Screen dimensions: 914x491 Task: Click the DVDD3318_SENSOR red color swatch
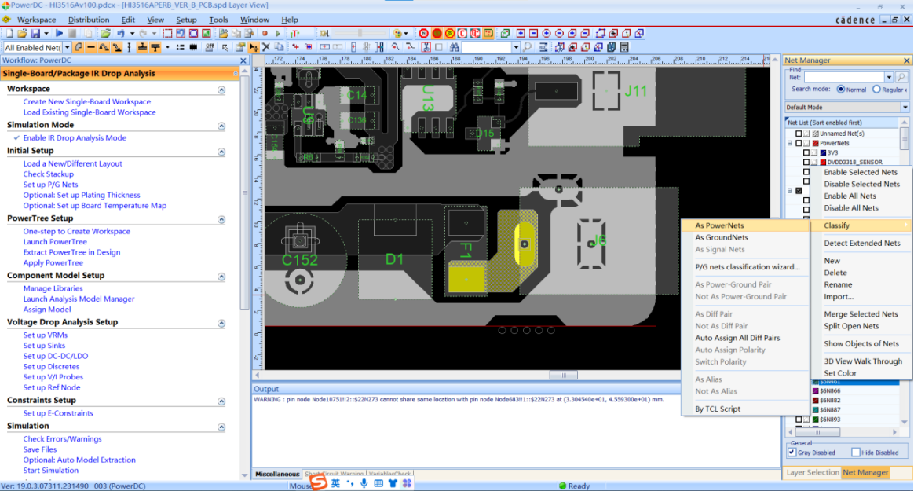(x=823, y=162)
